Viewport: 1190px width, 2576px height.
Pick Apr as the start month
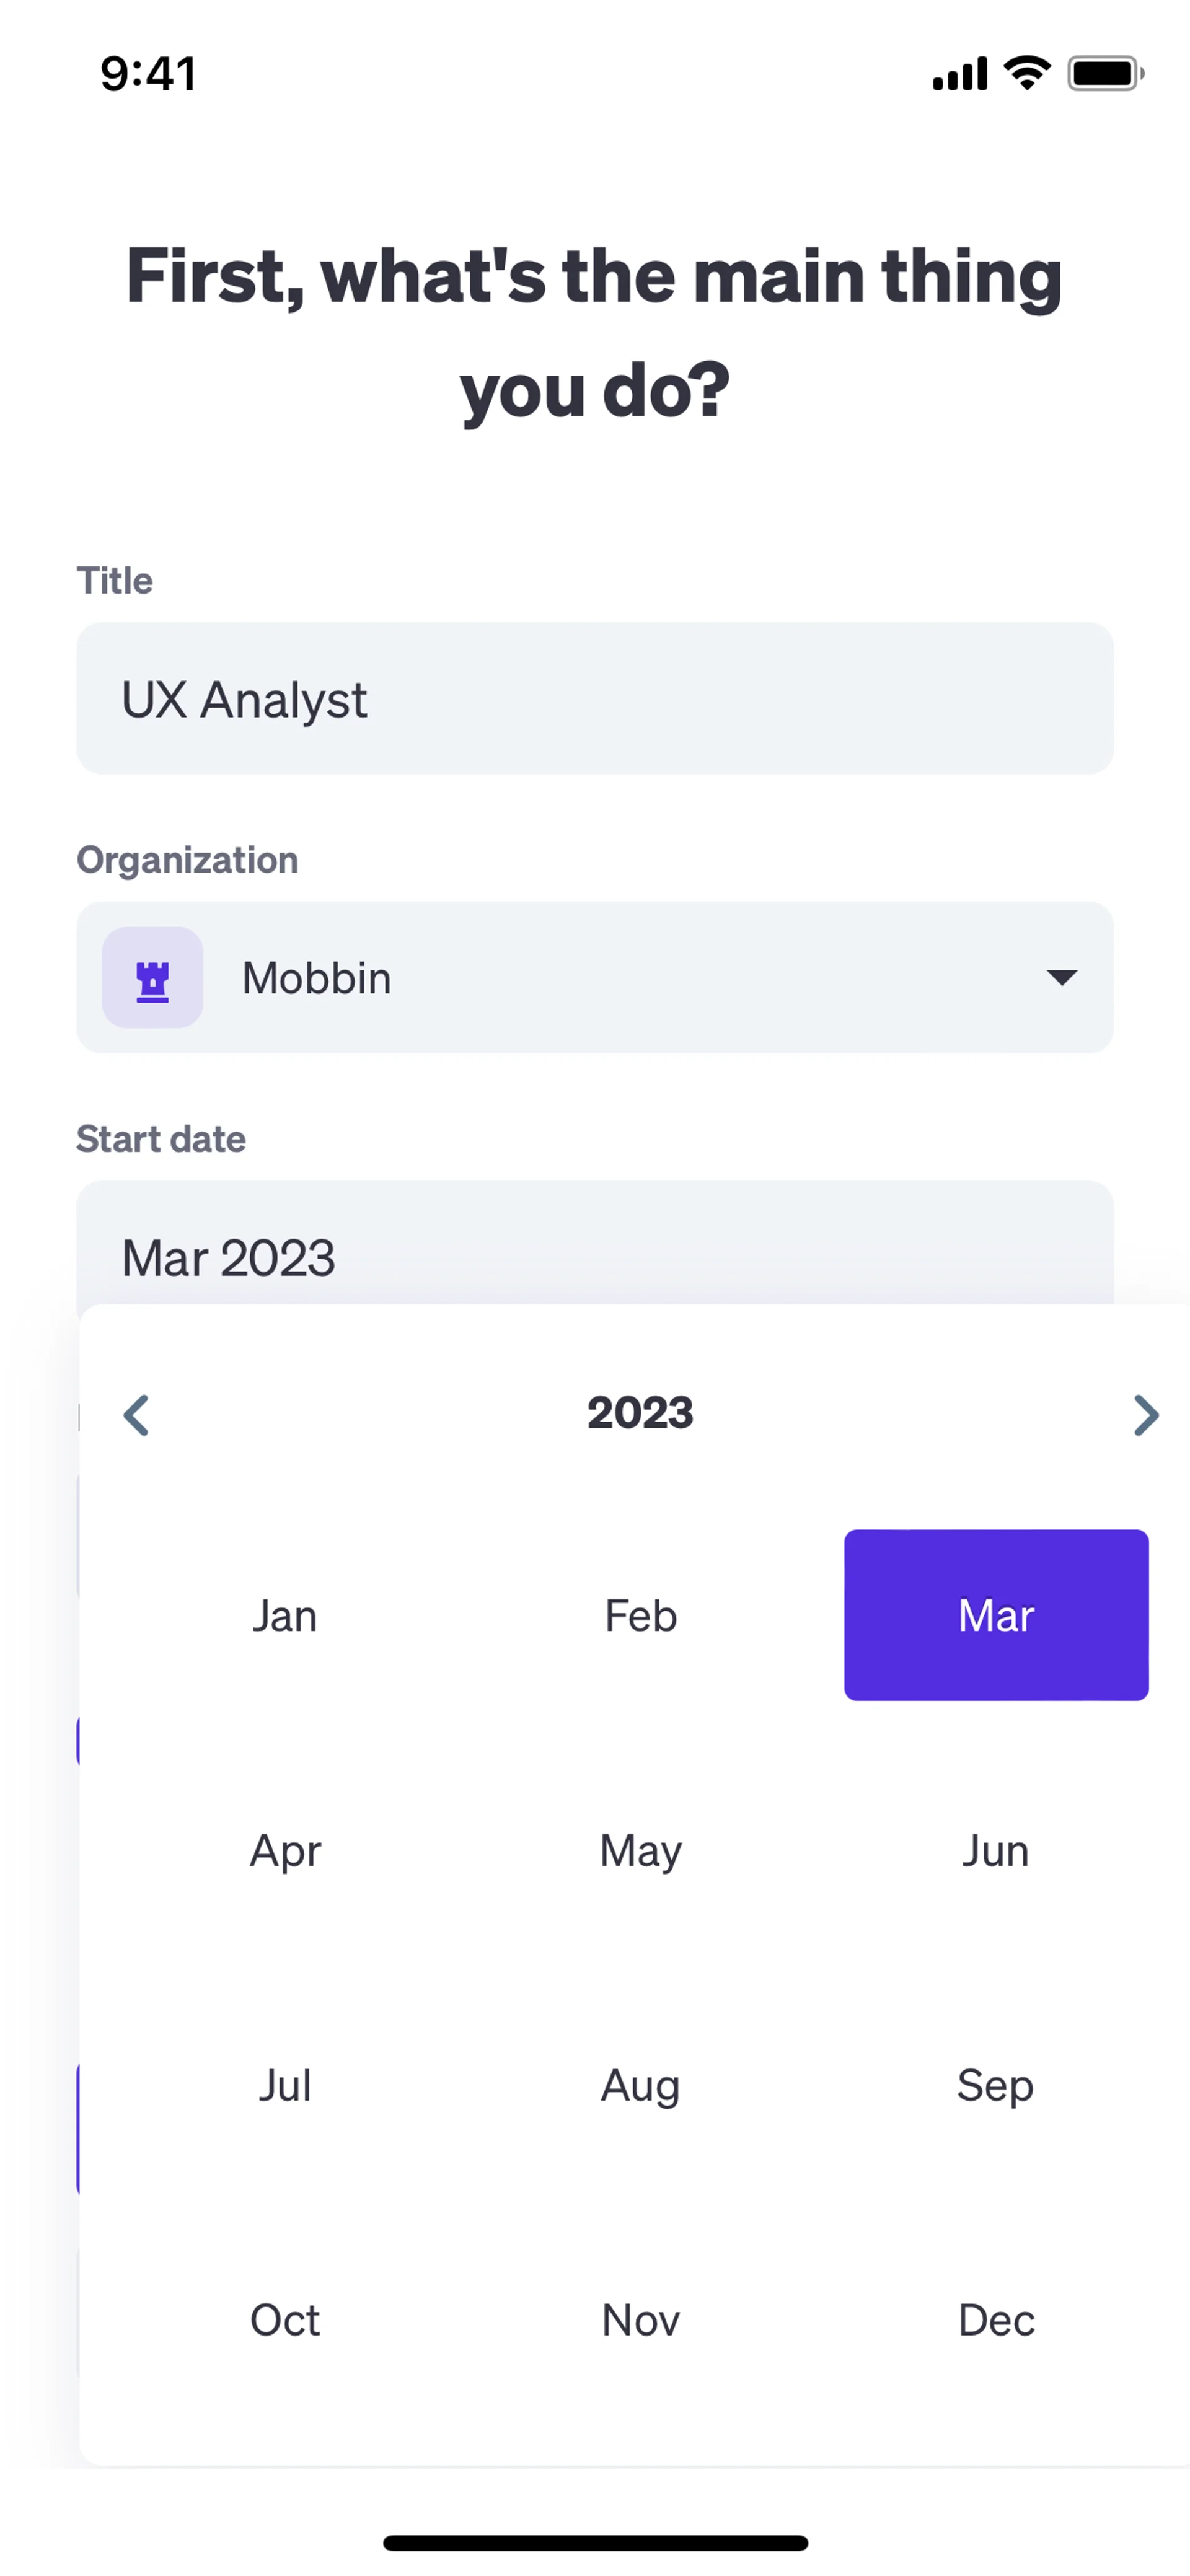point(285,1850)
